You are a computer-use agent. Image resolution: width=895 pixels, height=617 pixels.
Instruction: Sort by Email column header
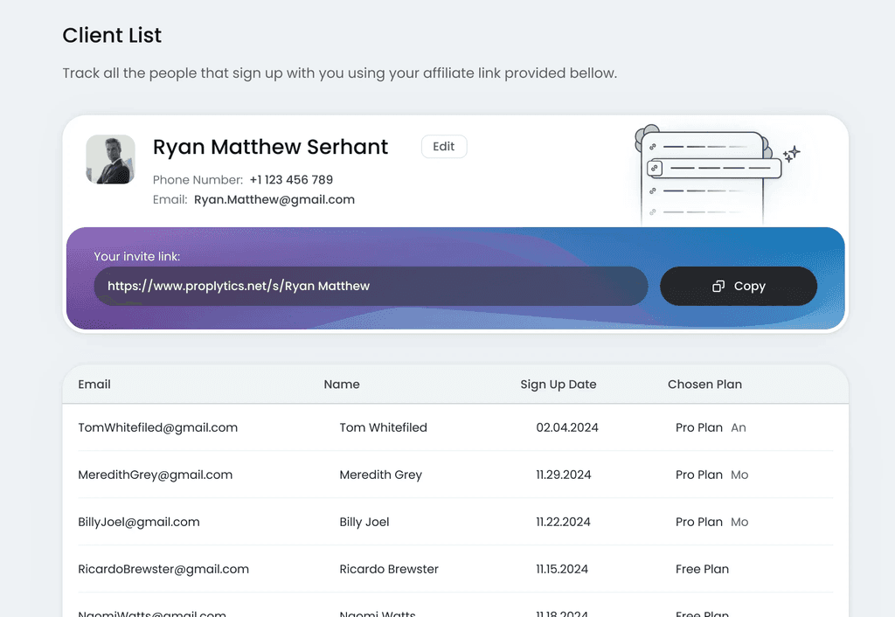(x=94, y=384)
